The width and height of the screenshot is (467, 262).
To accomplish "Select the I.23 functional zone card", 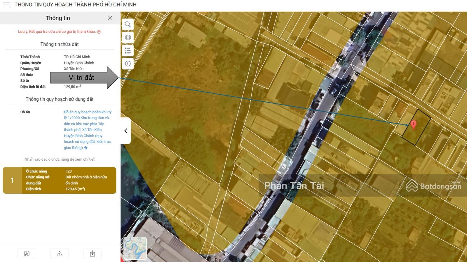I will pyautogui.click(x=69, y=180).
